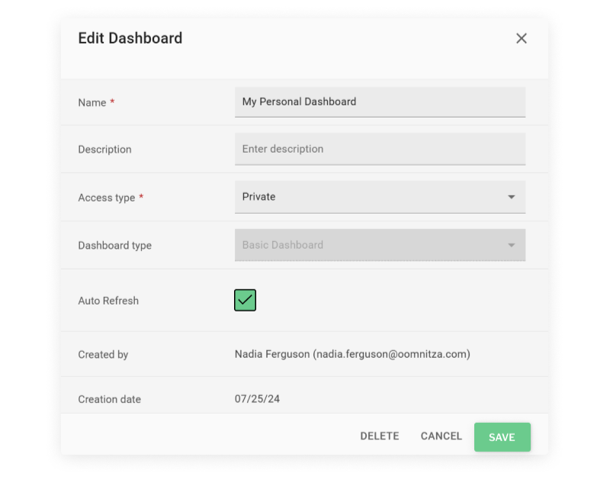610x480 pixels.
Task: Delete this dashboard
Action: 380,436
